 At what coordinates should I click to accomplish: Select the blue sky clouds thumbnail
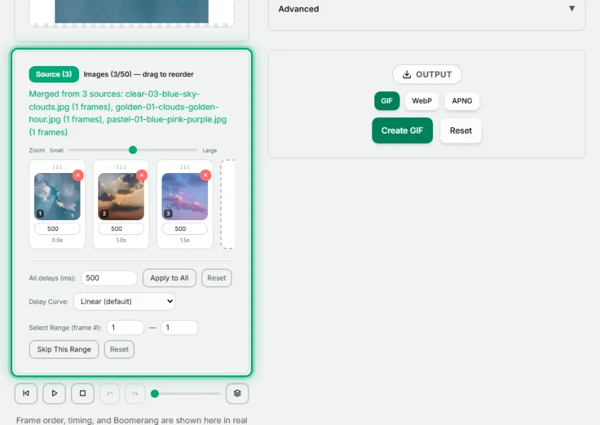point(57,196)
